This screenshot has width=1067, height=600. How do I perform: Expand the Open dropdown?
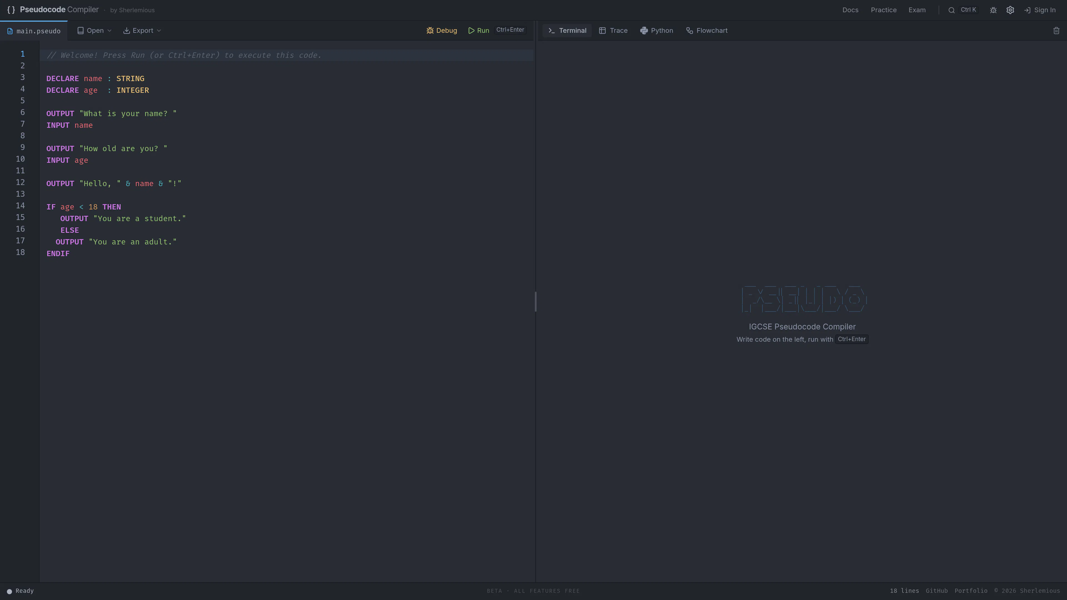(94, 31)
